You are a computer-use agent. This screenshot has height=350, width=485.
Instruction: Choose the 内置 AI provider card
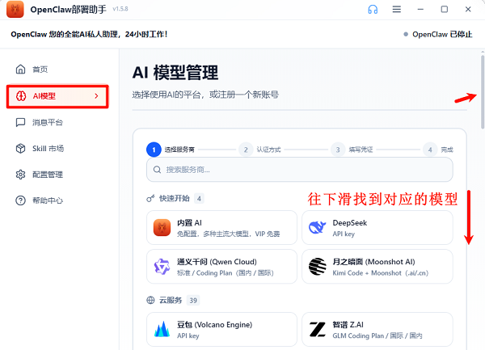pos(221,228)
